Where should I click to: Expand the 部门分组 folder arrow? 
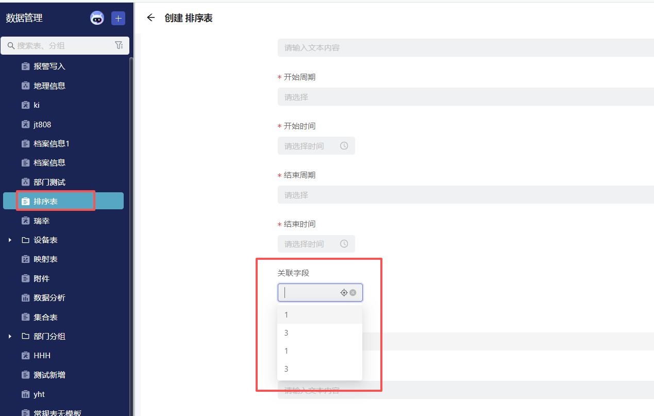click(x=10, y=337)
